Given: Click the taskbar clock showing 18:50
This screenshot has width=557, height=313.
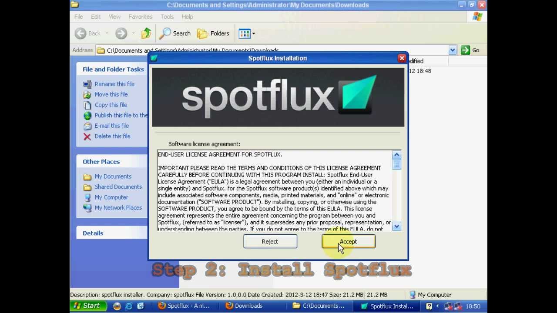Looking at the screenshot, I should tap(473, 306).
